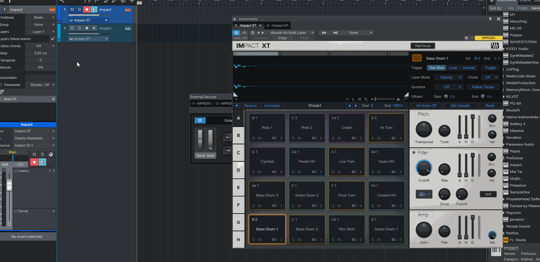Click the add pad plus icon beside Reverse
The image size is (540, 262).
coord(237,106)
